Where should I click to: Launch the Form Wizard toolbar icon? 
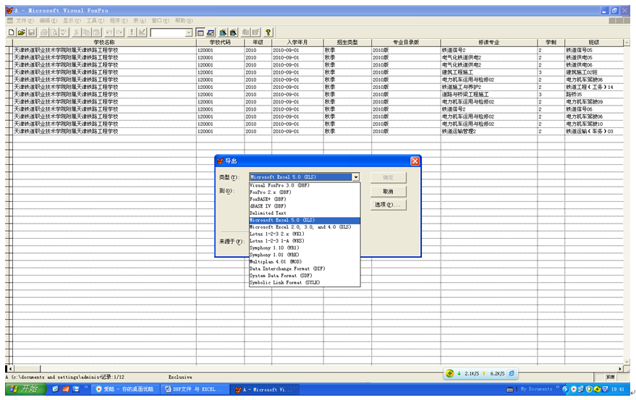(x=223, y=33)
